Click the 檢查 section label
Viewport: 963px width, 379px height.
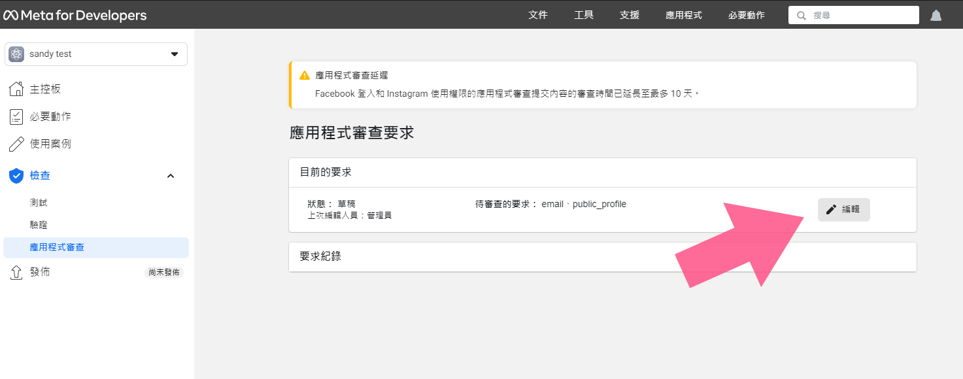tap(40, 175)
